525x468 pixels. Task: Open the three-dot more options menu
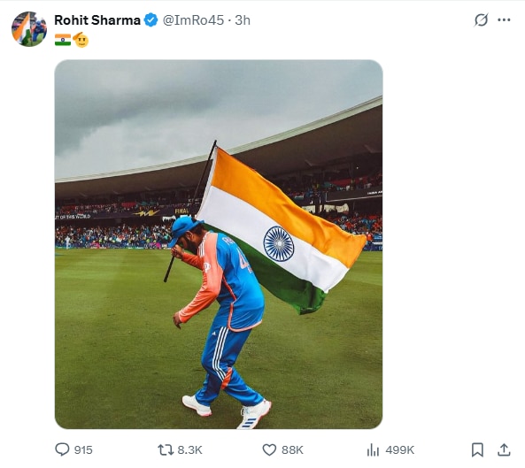(x=504, y=19)
